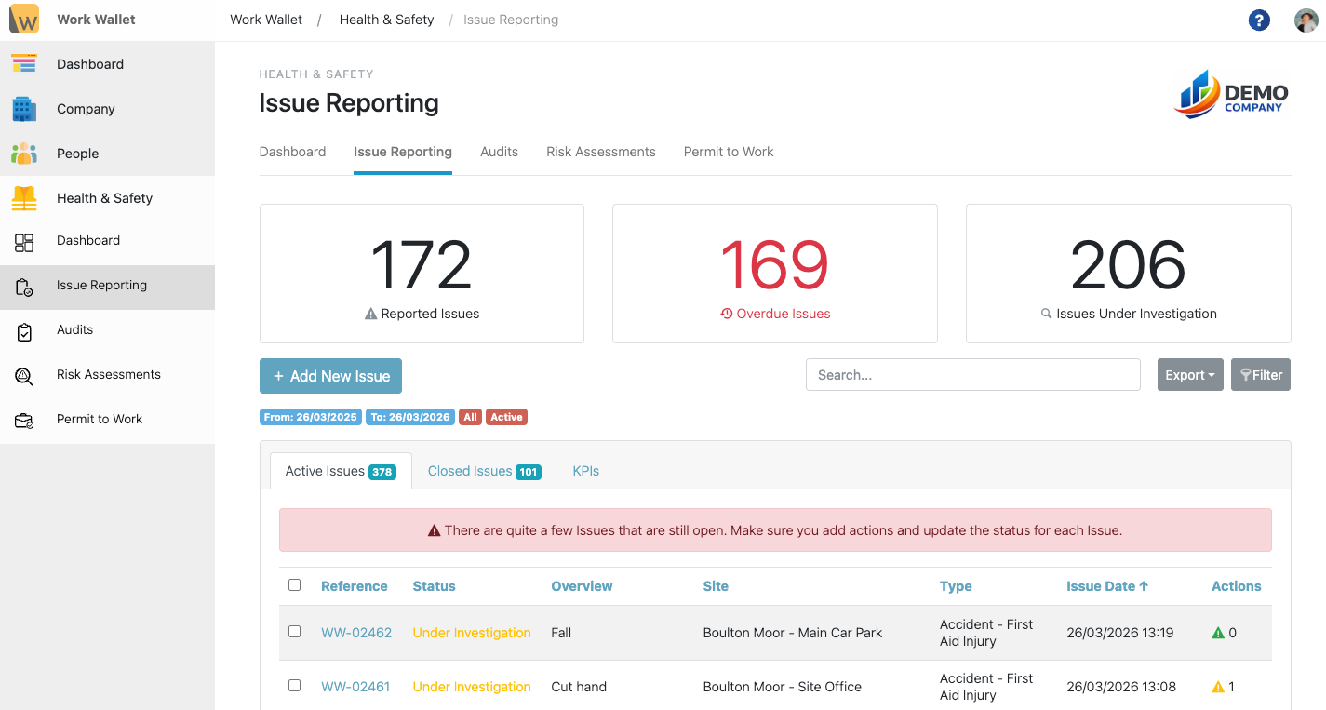The image size is (1326, 710).
Task: Select the Company sidebar icon
Action: coord(23,108)
